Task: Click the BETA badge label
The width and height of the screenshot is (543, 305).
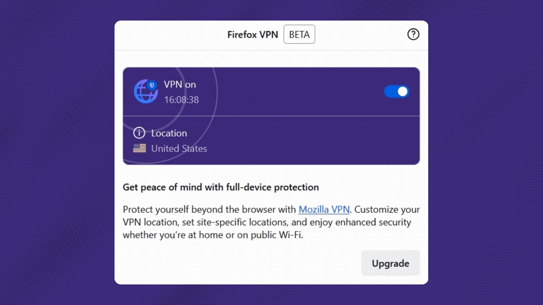Action: tap(299, 34)
